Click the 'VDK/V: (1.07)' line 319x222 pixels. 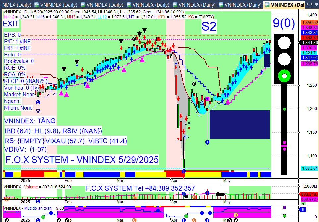[26, 149]
